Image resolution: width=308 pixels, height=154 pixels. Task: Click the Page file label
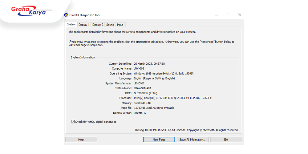click(127, 108)
